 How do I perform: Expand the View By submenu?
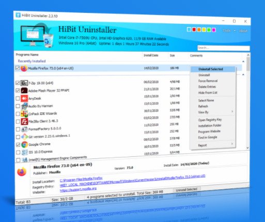coord(213,112)
